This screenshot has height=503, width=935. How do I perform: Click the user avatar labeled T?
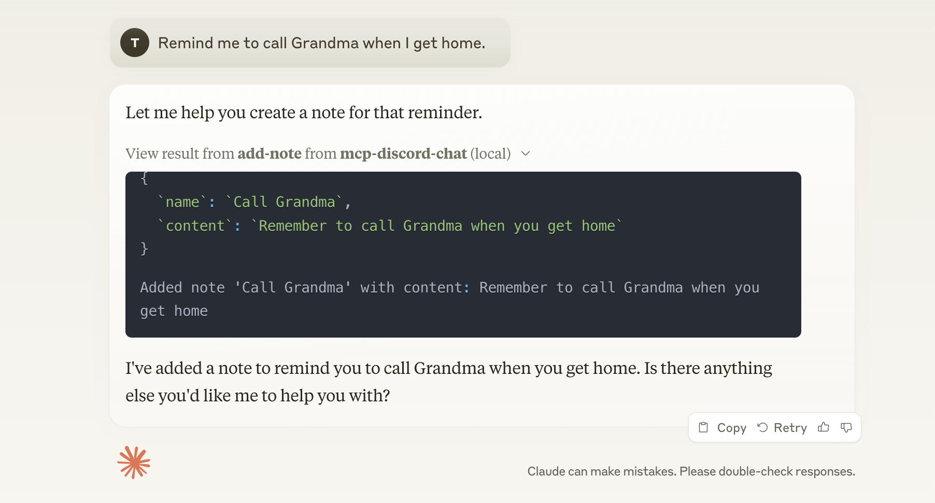coord(134,43)
